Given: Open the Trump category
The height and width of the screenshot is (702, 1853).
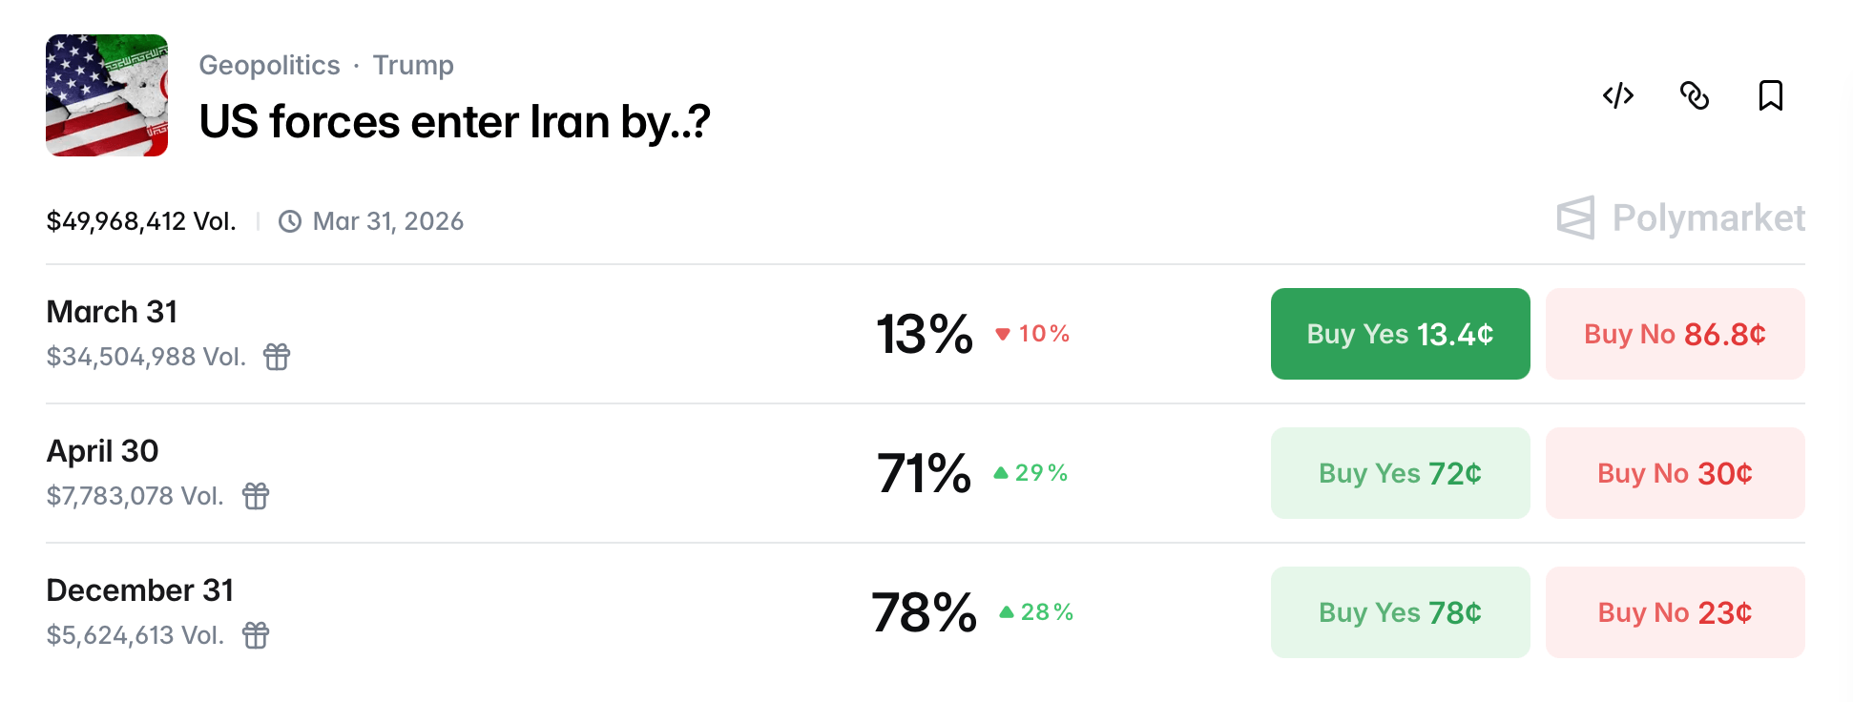Looking at the screenshot, I should click(413, 65).
